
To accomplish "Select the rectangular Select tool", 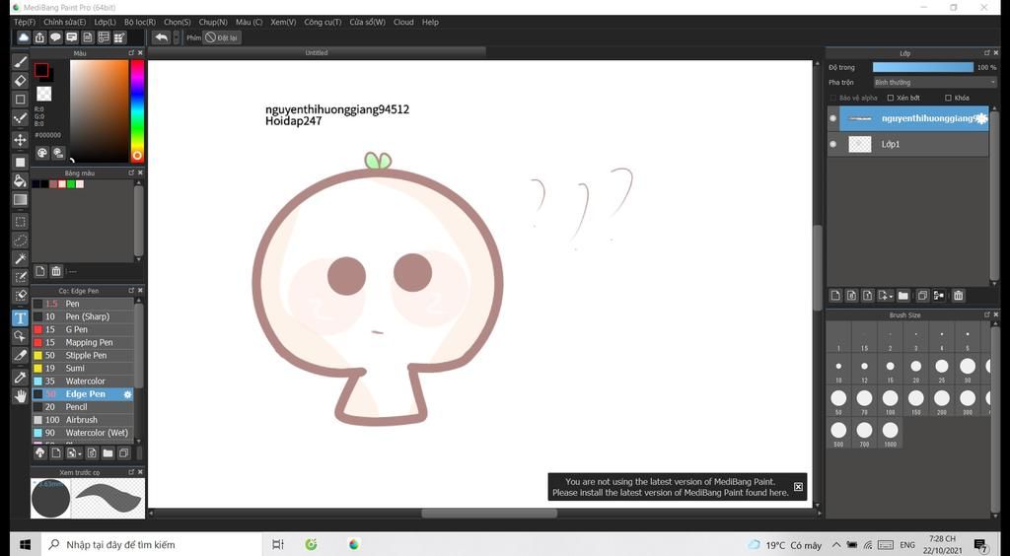I will pyautogui.click(x=20, y=222).
